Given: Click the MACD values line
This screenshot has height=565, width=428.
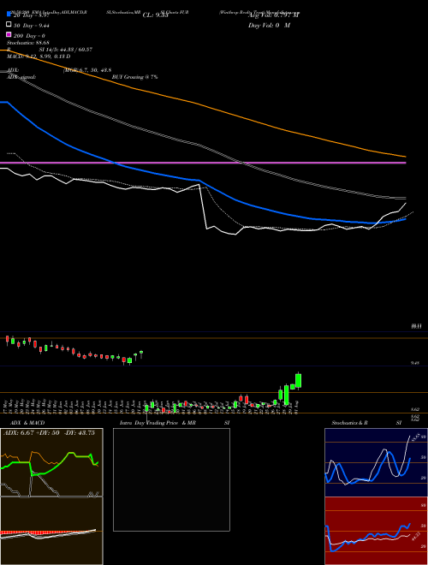Looking at the screenshot, I should (x=39, y=56).
